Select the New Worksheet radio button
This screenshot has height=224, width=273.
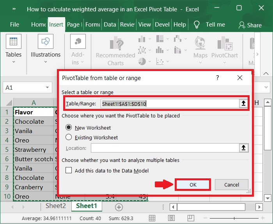click(69, 127)
